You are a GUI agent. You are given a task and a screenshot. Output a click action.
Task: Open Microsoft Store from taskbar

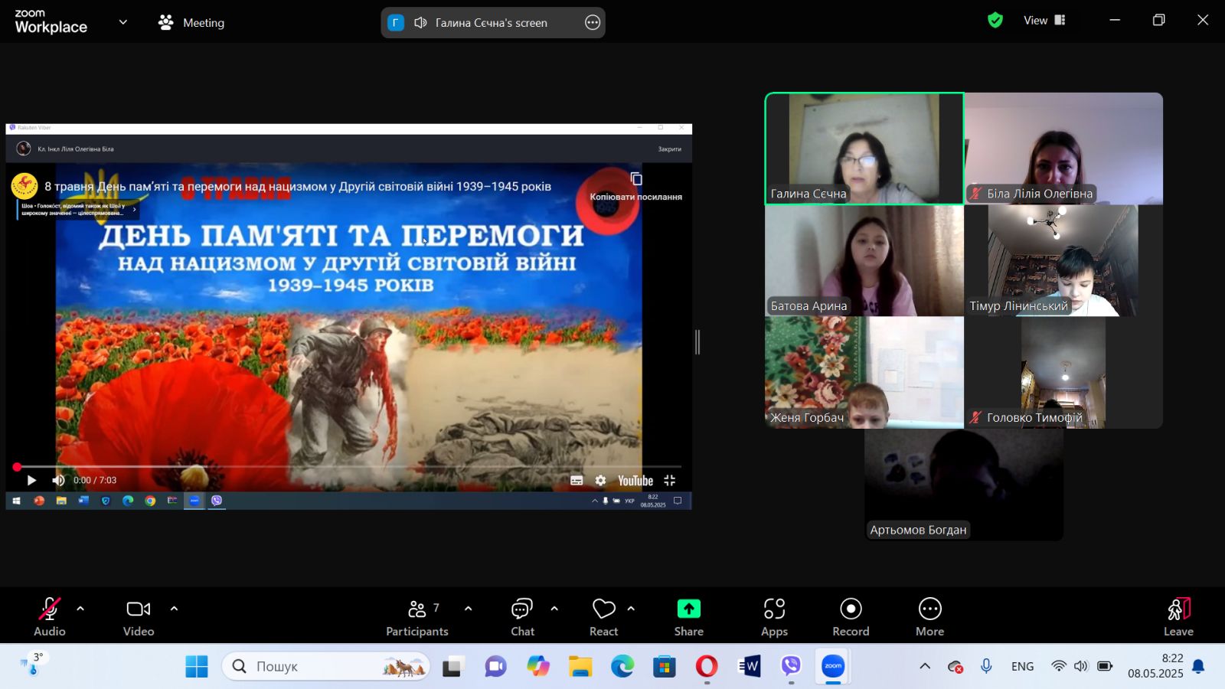665,667
